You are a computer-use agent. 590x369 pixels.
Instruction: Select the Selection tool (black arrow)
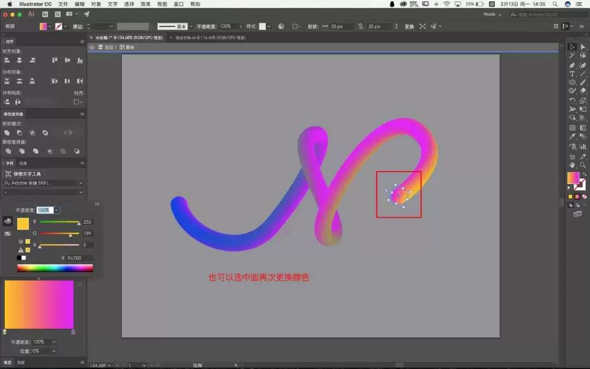(572, 47)
